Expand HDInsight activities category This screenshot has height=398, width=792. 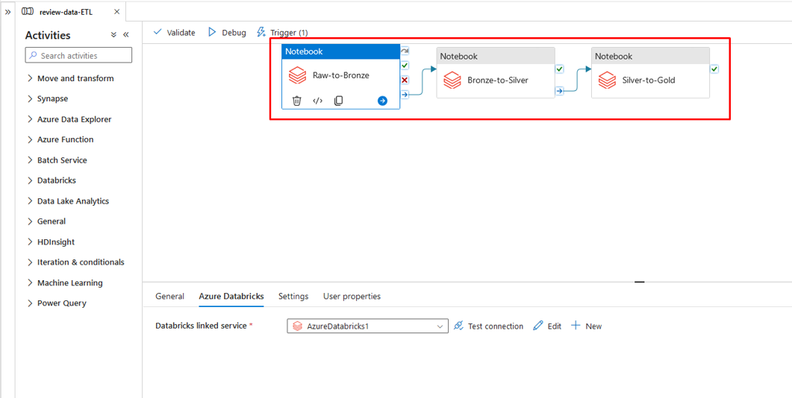tap(51, 242)
